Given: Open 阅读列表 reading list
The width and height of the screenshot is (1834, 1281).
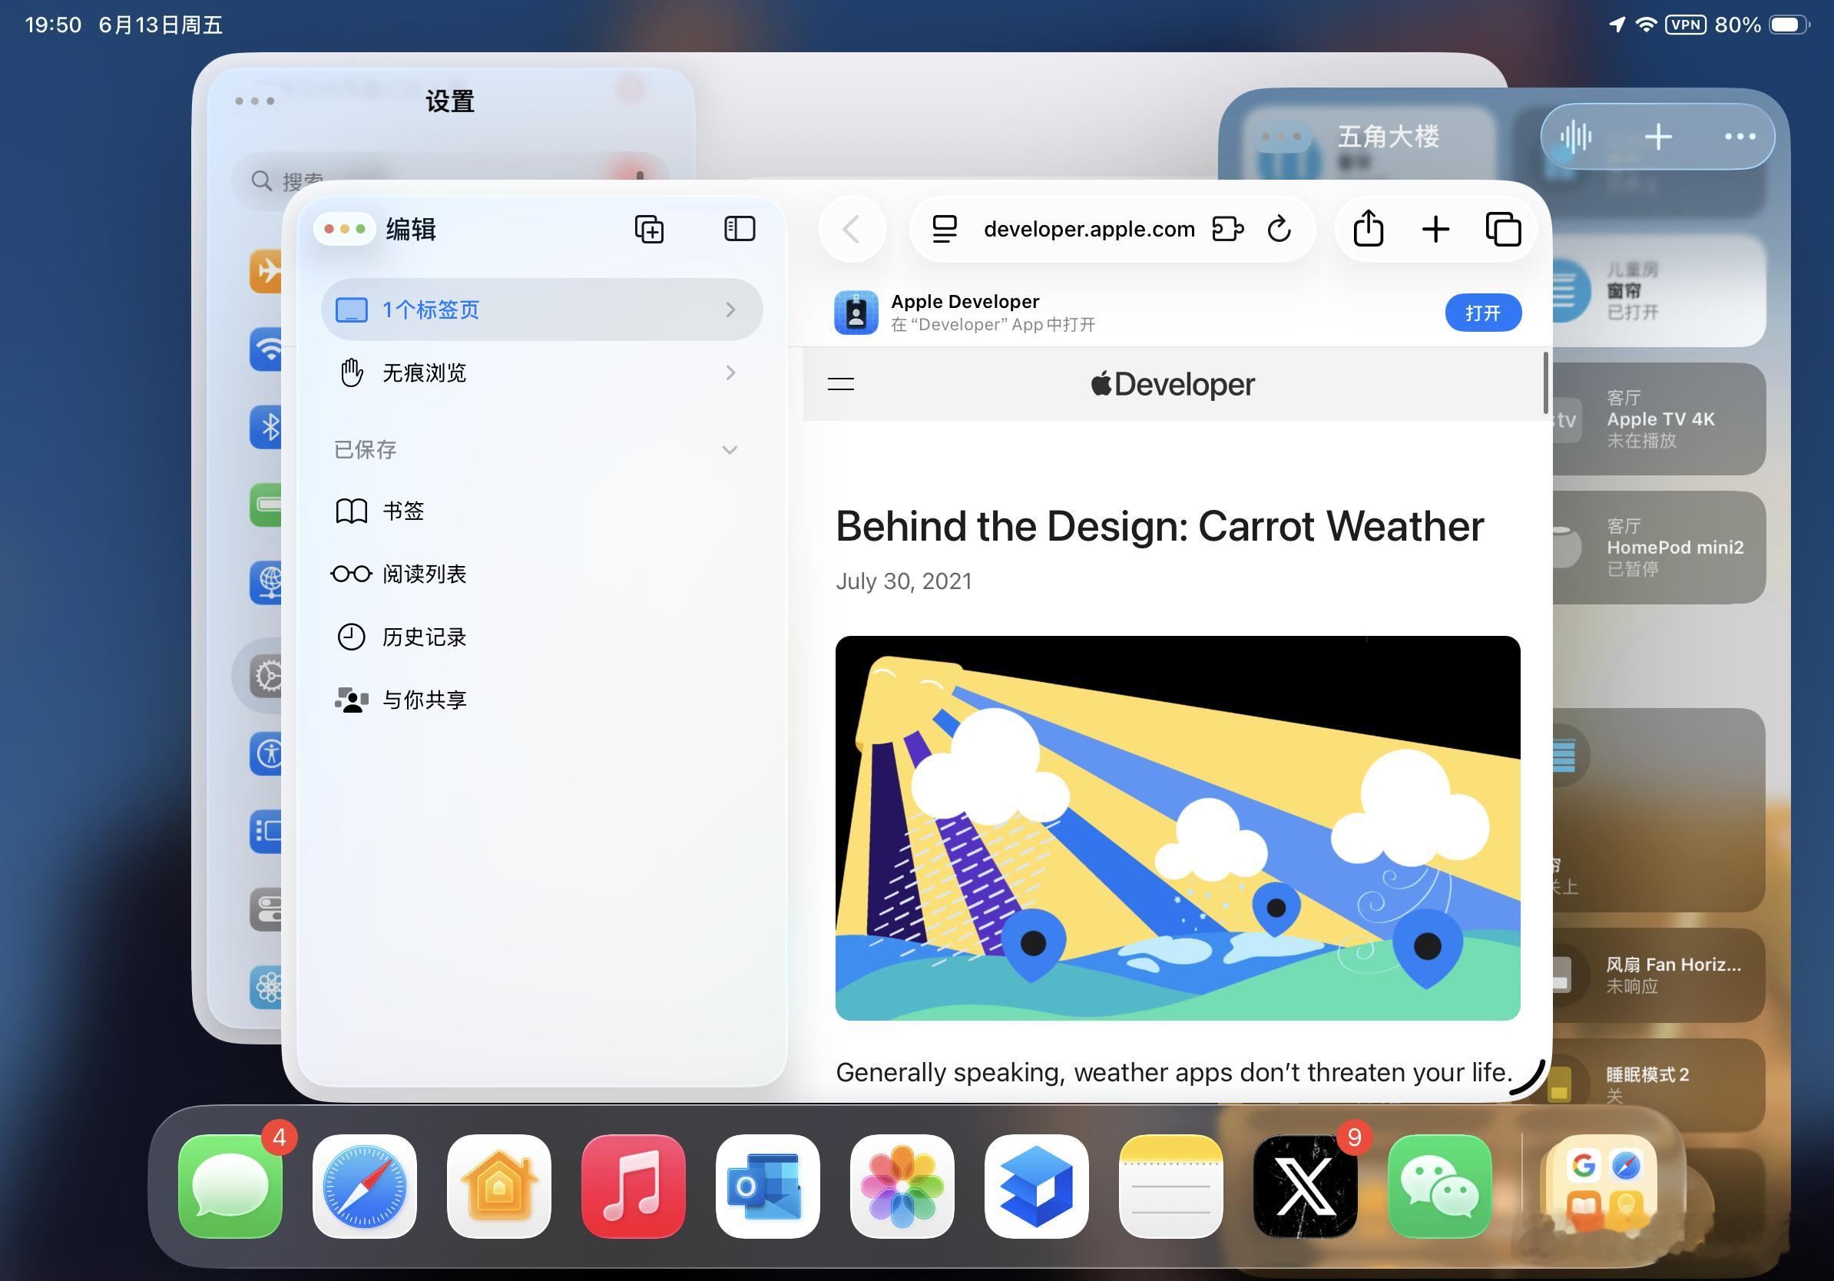Looking at the screenshot, I should click(x=541, y=574).
